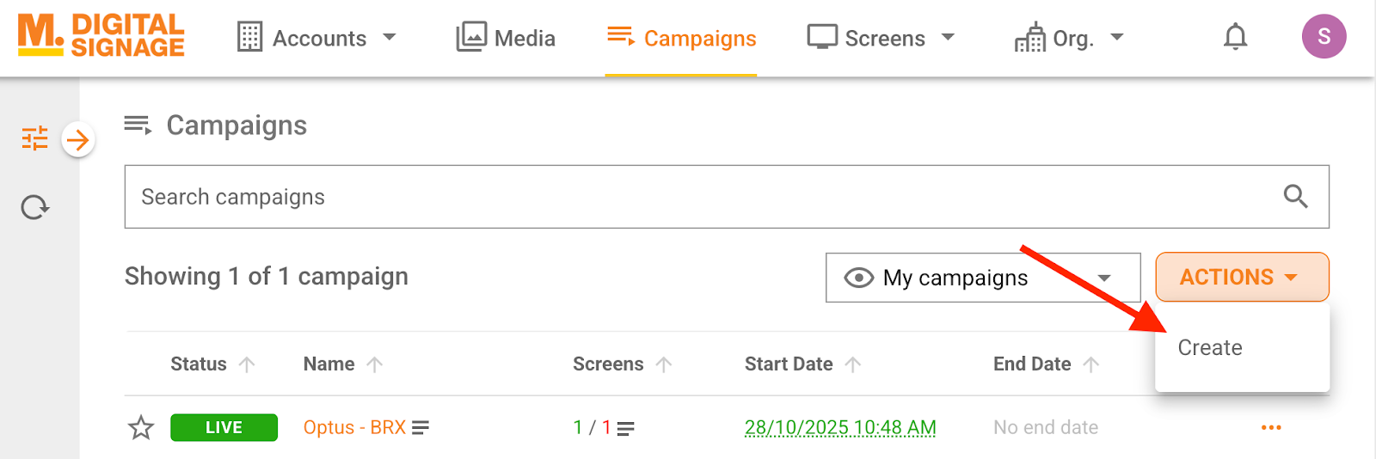The image size is (1376, 459).
Task: Sort campaigns by Start Date
Action: pos(852,364)
